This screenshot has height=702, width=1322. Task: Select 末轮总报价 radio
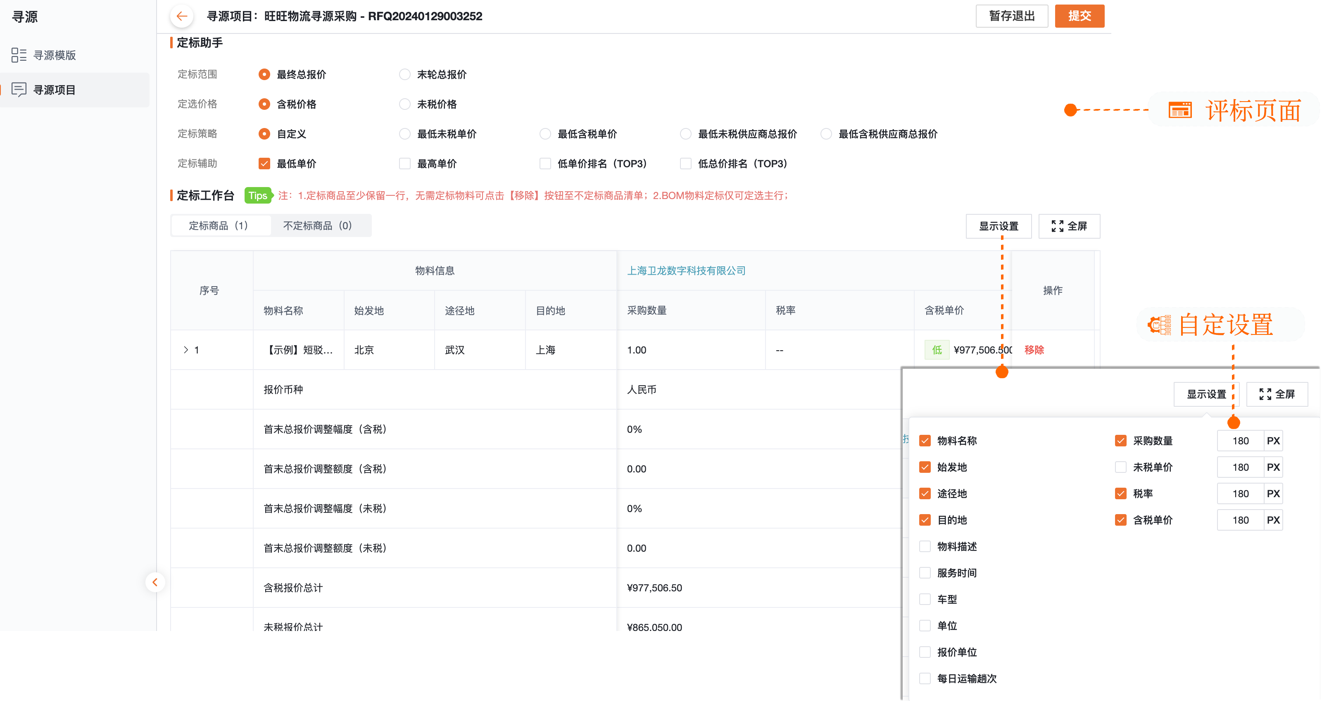tap(405, 74)
